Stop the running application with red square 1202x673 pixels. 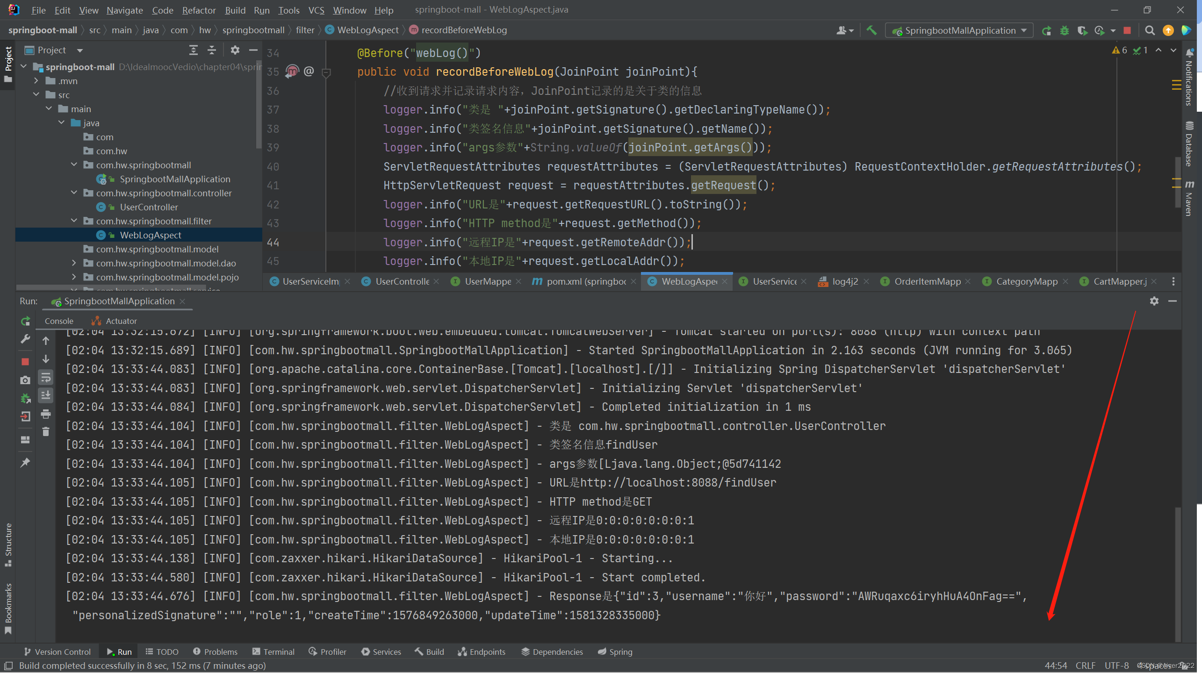point(1127,30)
